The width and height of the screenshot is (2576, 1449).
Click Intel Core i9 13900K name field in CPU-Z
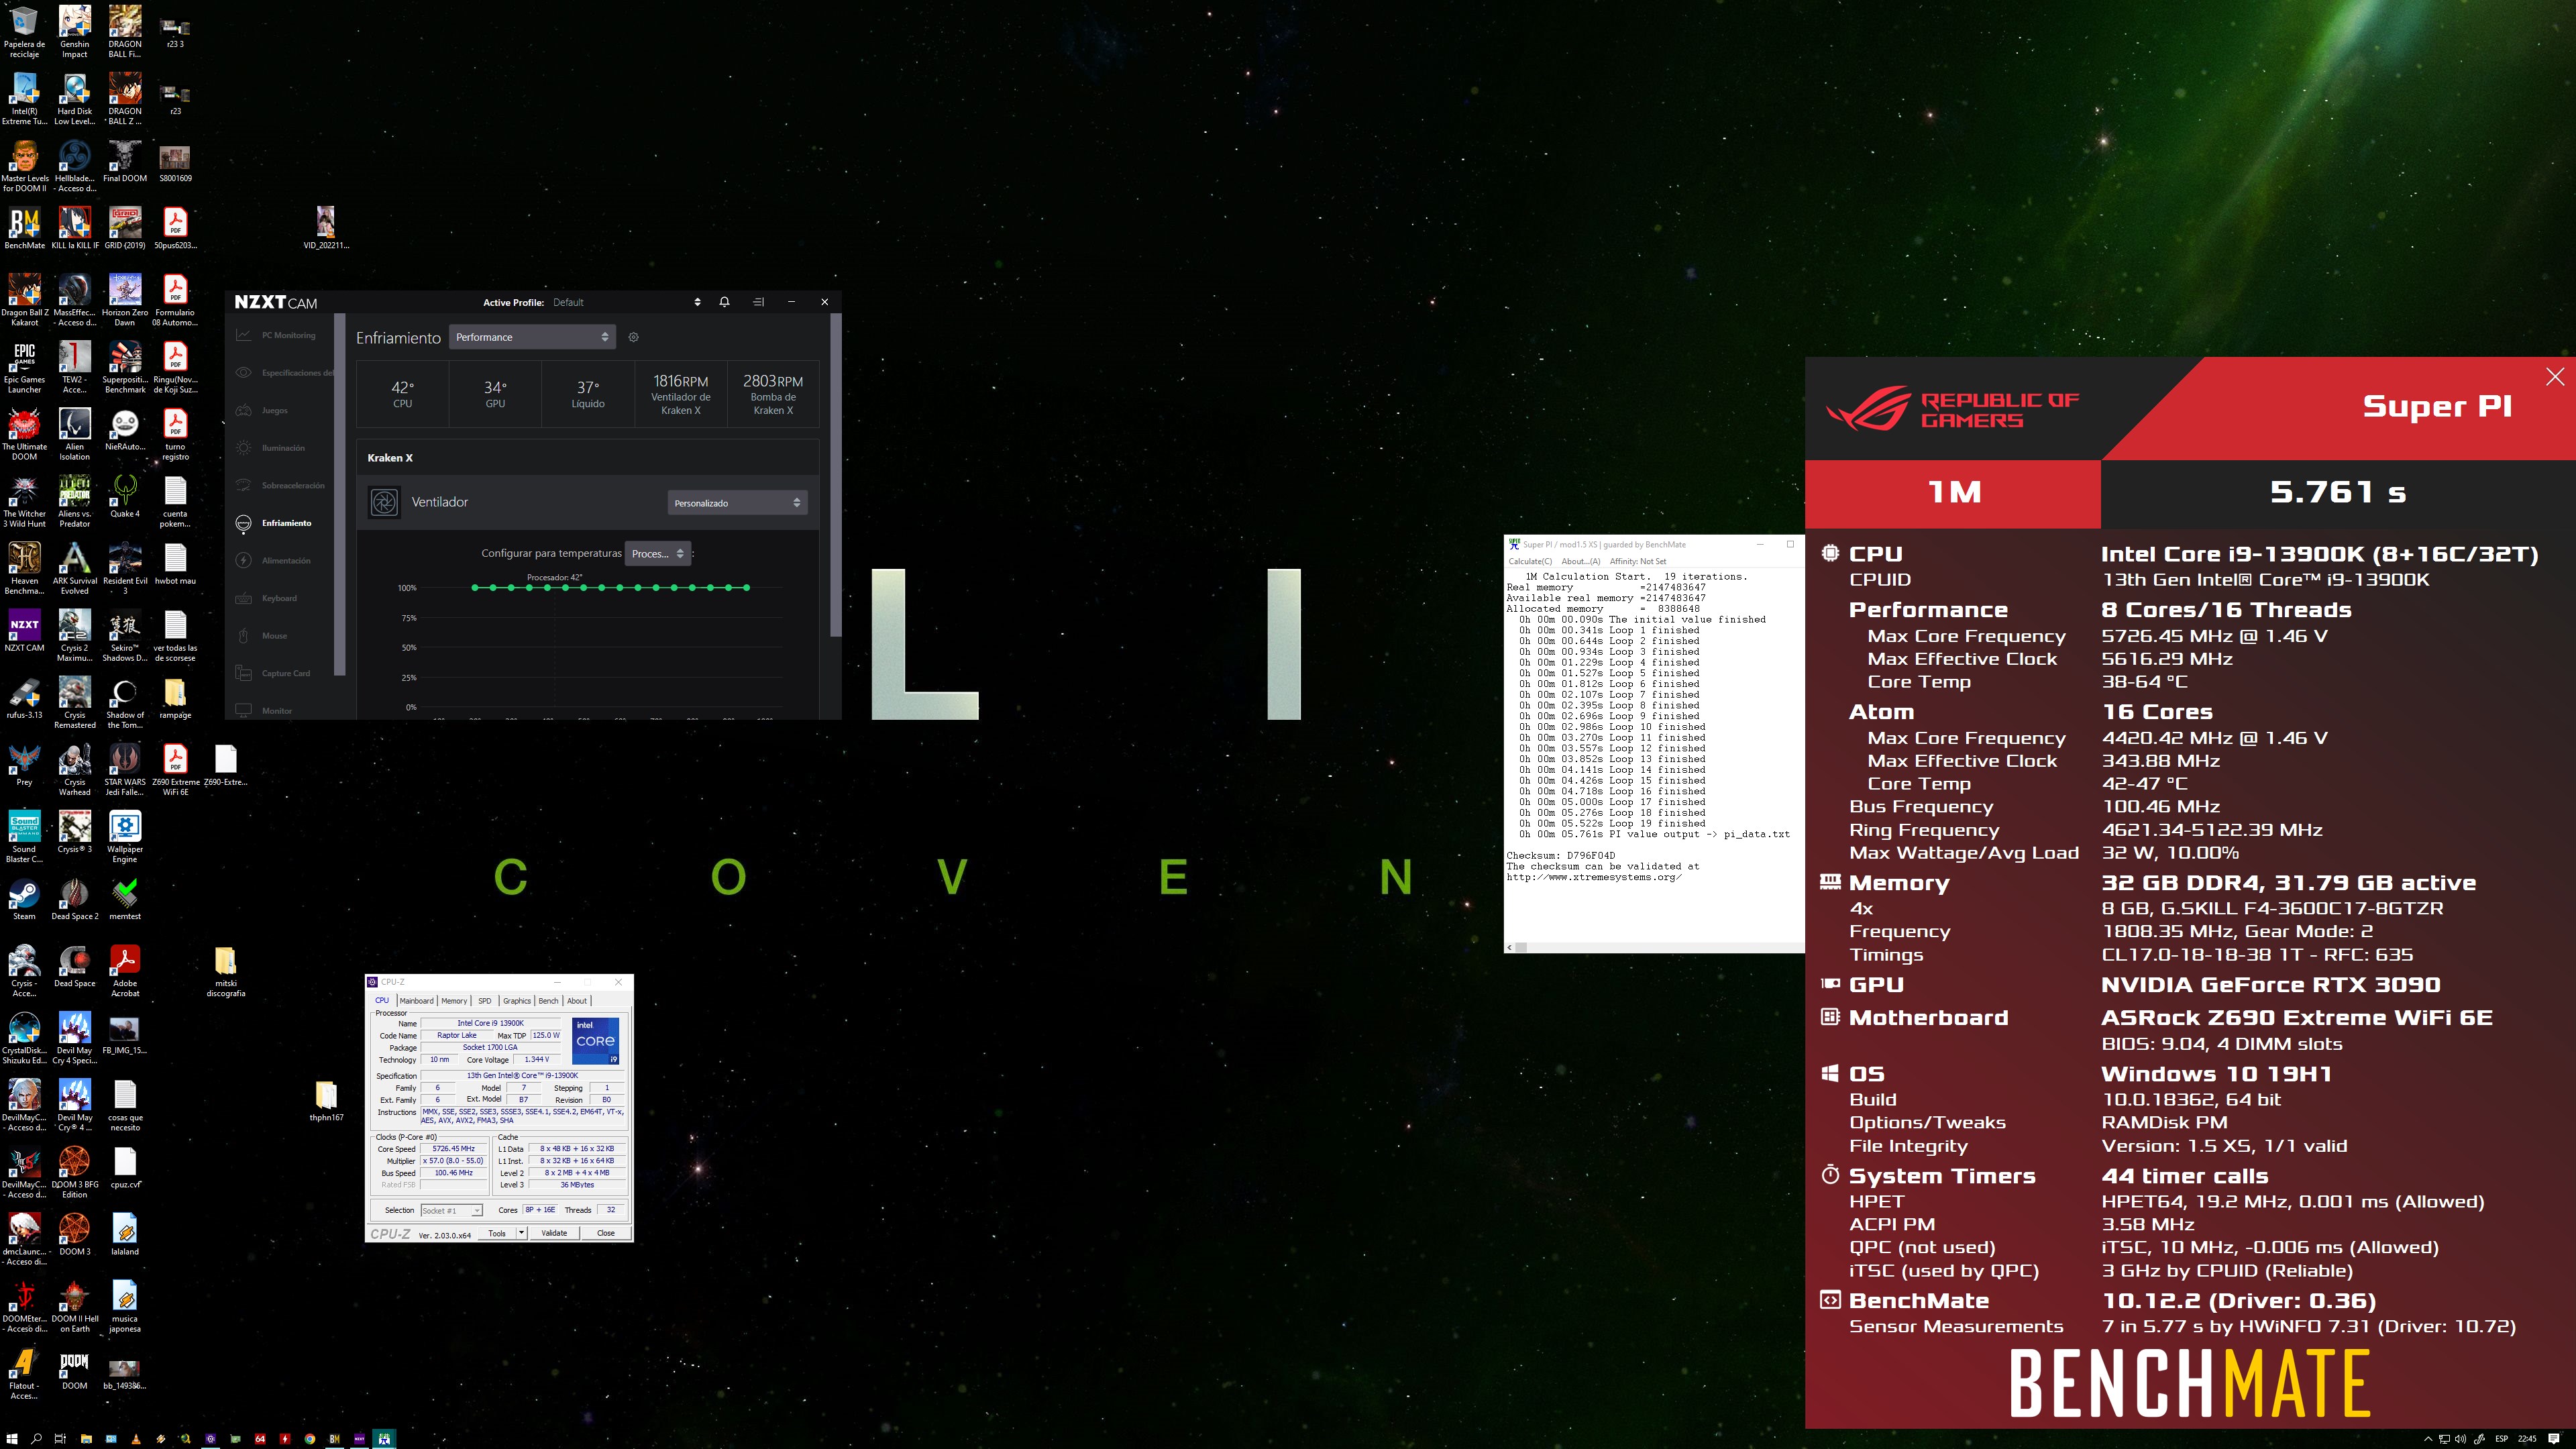point(490,1023)
